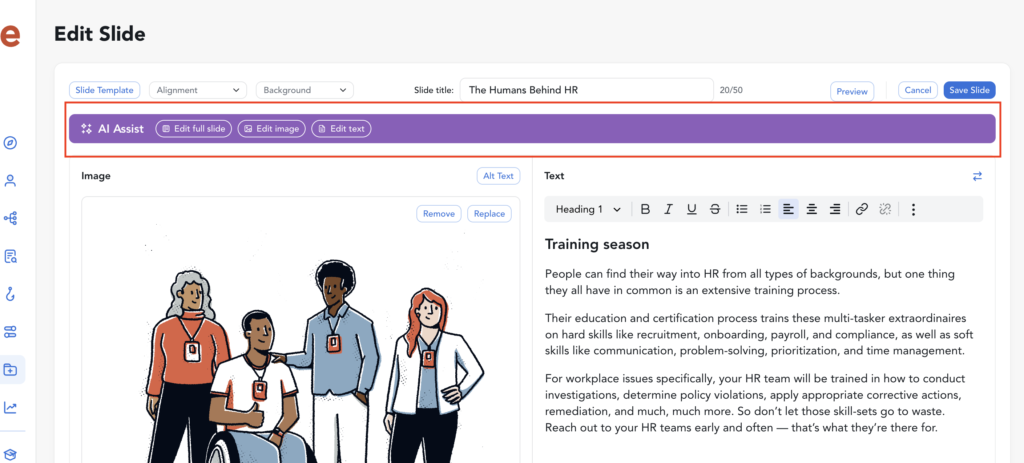Image resolution: width=1024 pixels, height=463 pixels.
Task: Insert a numbered list
Action: click(765, 209)
